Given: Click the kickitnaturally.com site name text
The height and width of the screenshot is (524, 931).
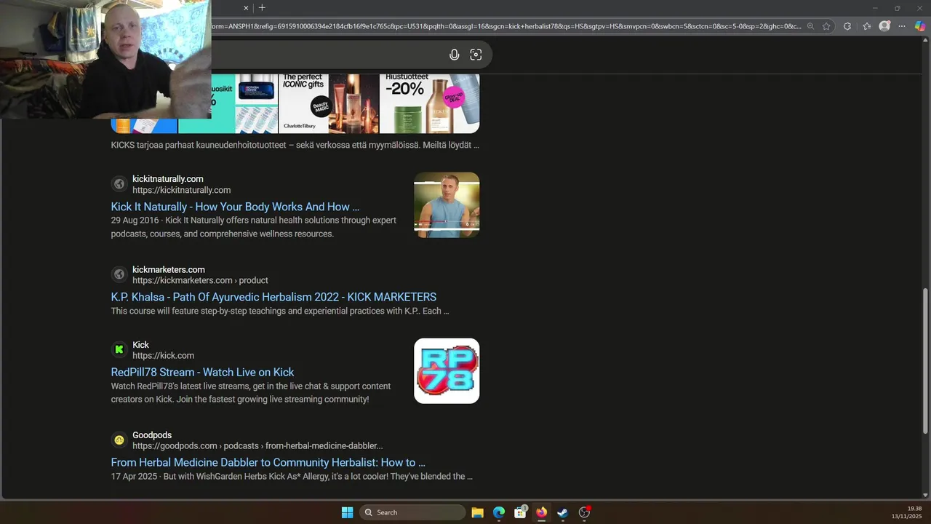Looking at the screenshot, I should 168,179.
